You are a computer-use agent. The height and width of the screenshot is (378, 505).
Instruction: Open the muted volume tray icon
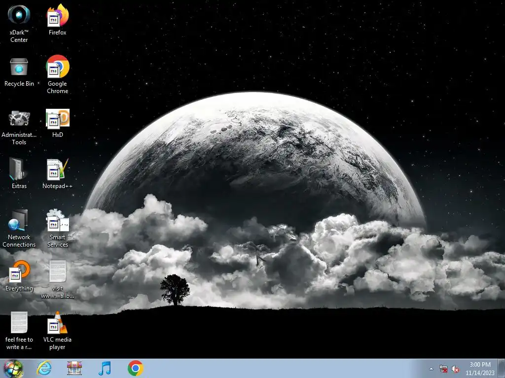(x=455, y=369)
